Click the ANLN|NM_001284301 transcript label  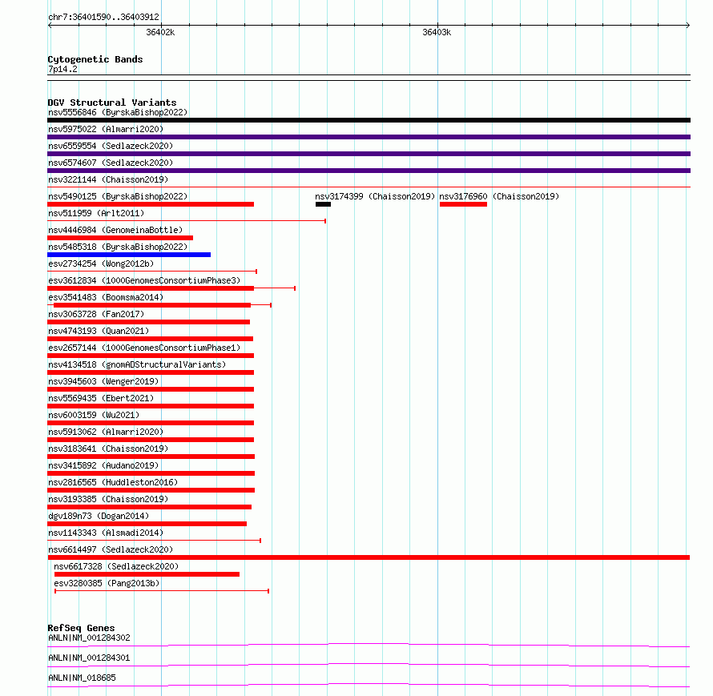pyautogui.click(x=89, y=658)
